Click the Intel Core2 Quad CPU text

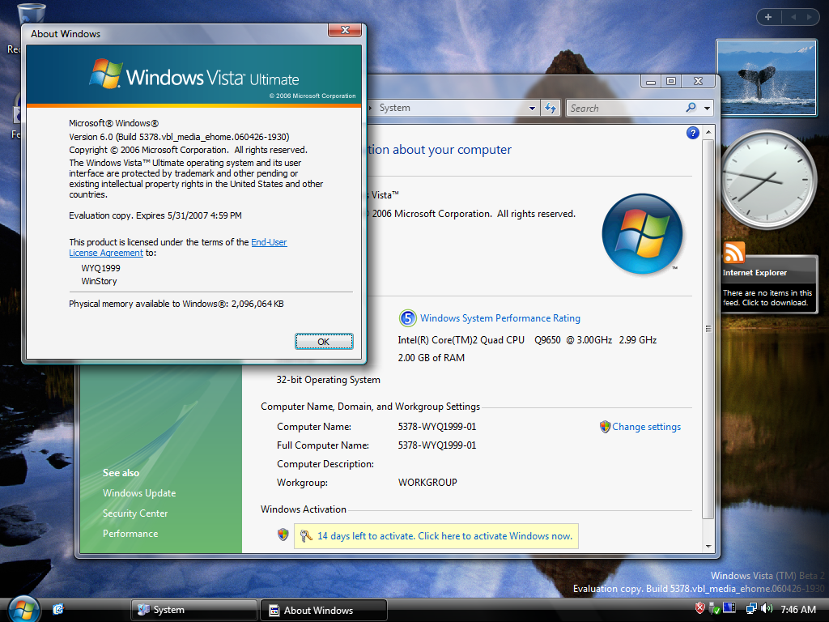[527, 339]
